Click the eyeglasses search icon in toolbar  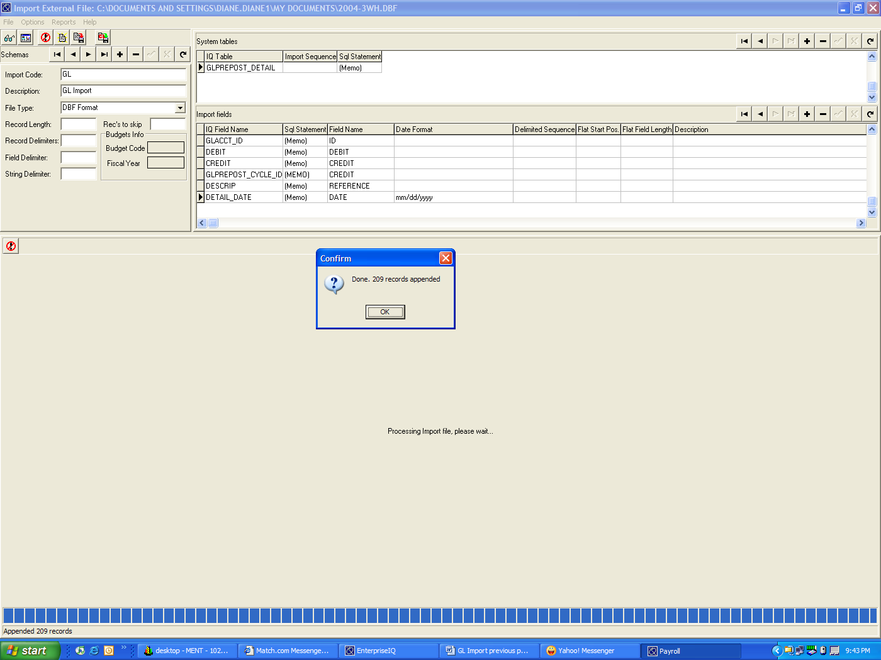(9, 38)
